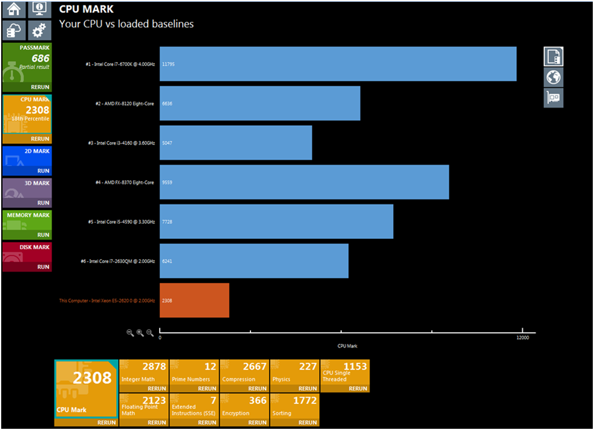The image size is (594, 430).
Task: Select the Disk Mark tile
Action: point(27,252)
